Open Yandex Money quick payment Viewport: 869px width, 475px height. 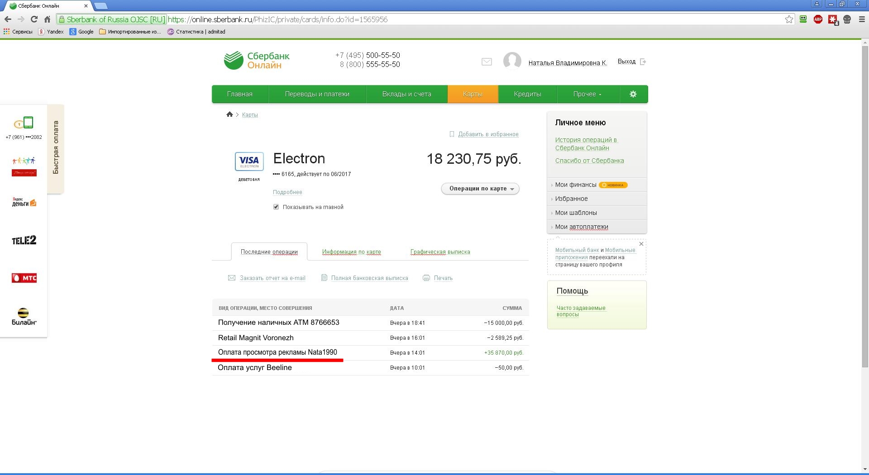pos(24,202)
